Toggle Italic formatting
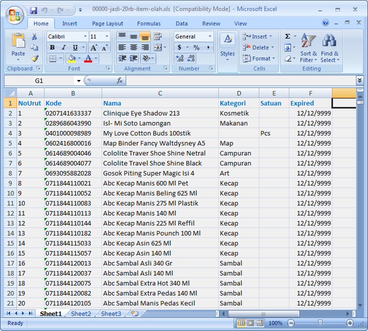This screenshot has width=368, height=331. click(x=63, y=47)
